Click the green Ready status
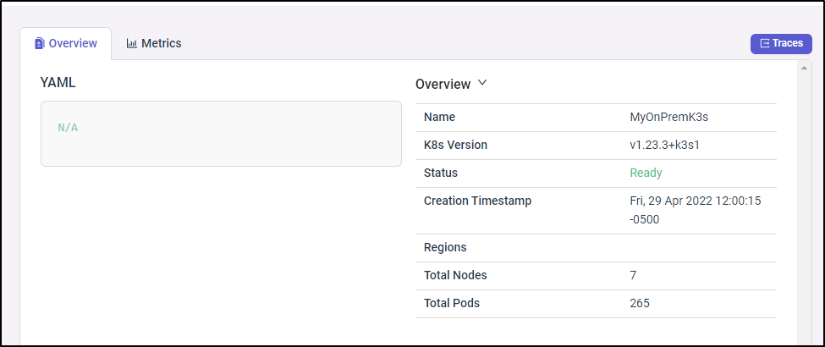The width and height of the screenshot is (825, 347). 646,173
